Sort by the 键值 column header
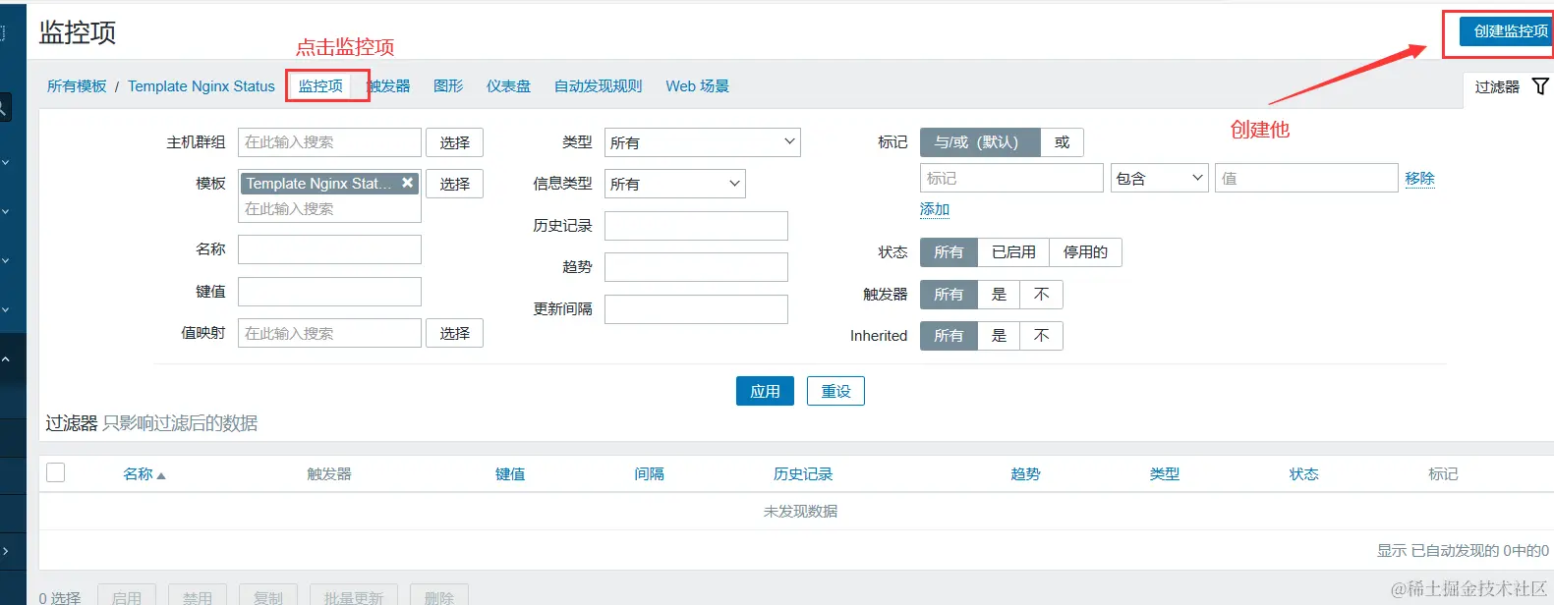Viewport: 1554px width, 605px height. pyautogui.click(x=510, y=474)
